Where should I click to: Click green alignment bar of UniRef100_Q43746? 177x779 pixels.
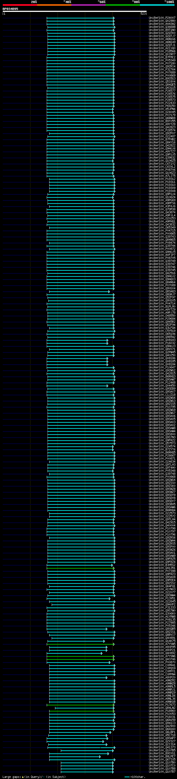point(80,659)
